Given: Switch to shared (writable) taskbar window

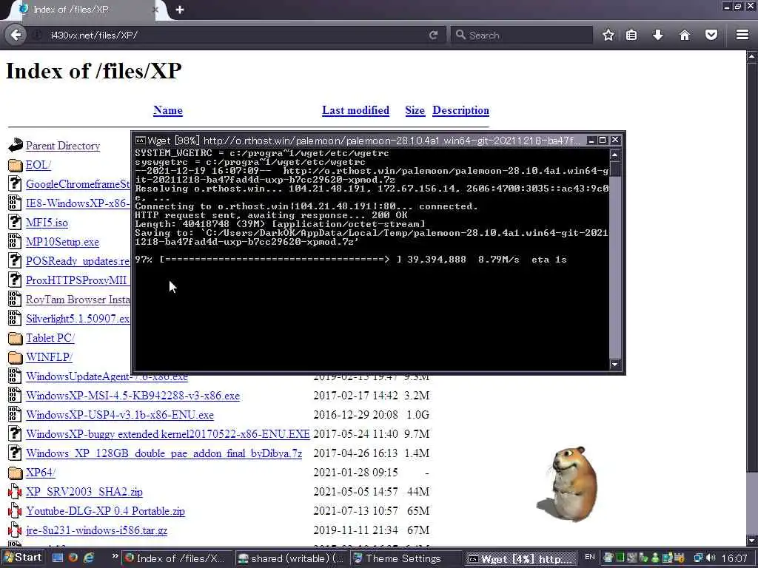Looking at the screenshot, I should [x=292, y=558].
